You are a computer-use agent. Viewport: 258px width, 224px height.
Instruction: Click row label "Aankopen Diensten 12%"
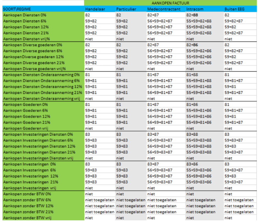point(26,27)
